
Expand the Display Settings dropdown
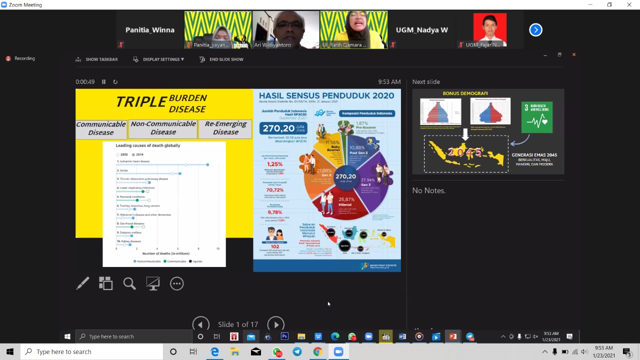tap(158, 59)
